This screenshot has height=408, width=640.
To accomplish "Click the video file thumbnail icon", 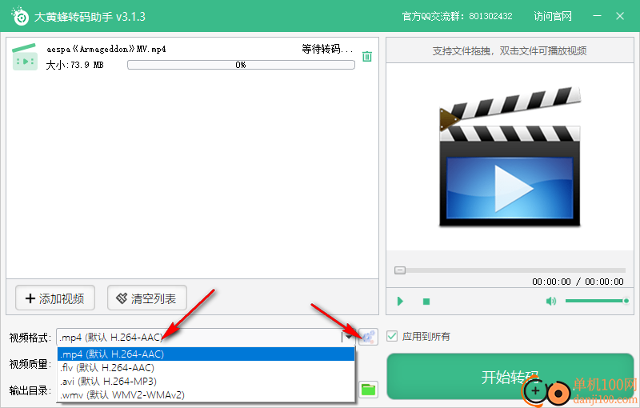I will pyautogui.click(x=26, y=58).
